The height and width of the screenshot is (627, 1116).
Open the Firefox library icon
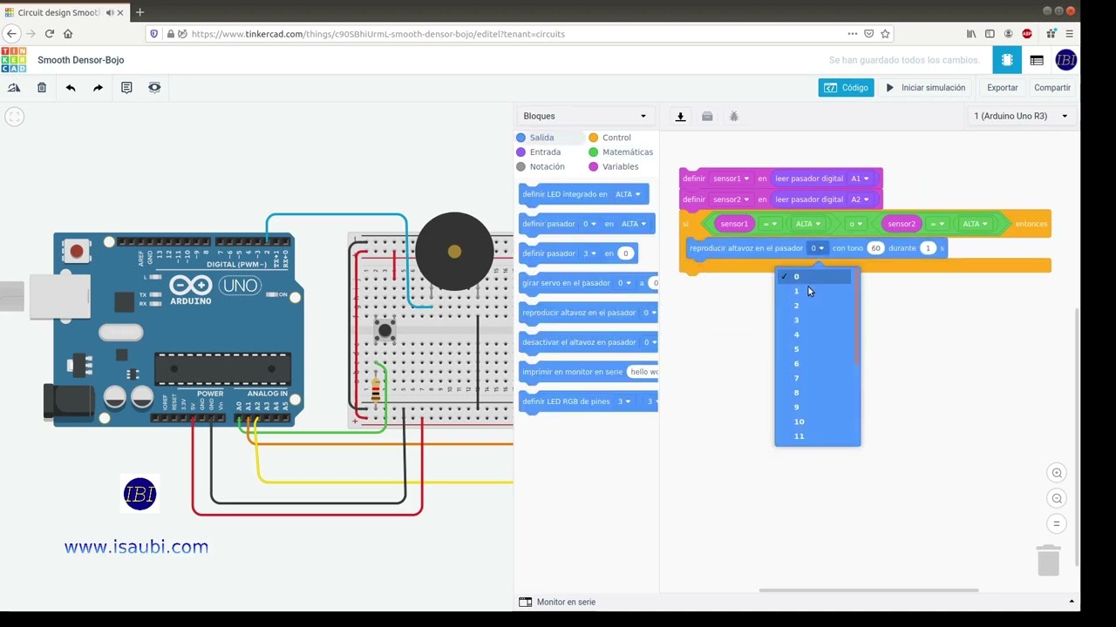[971, 34]
